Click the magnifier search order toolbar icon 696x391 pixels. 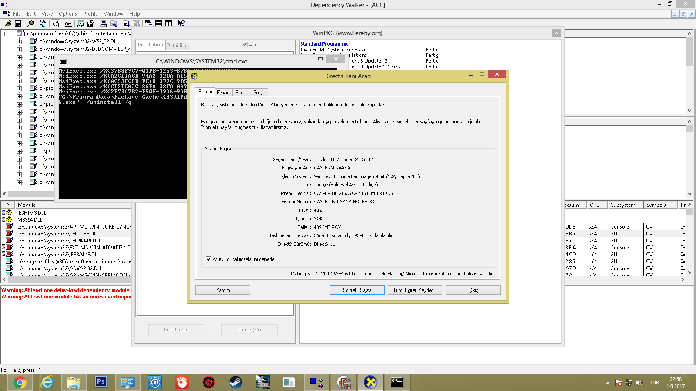[x=114, y=23]
